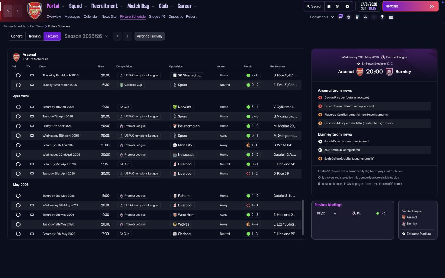Select the West Ham fixture radio button

pyautogui.click(x=18, y=215)
